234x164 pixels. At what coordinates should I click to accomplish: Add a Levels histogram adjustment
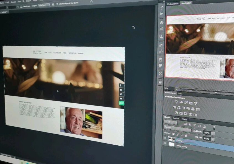[x=181, y=102]
